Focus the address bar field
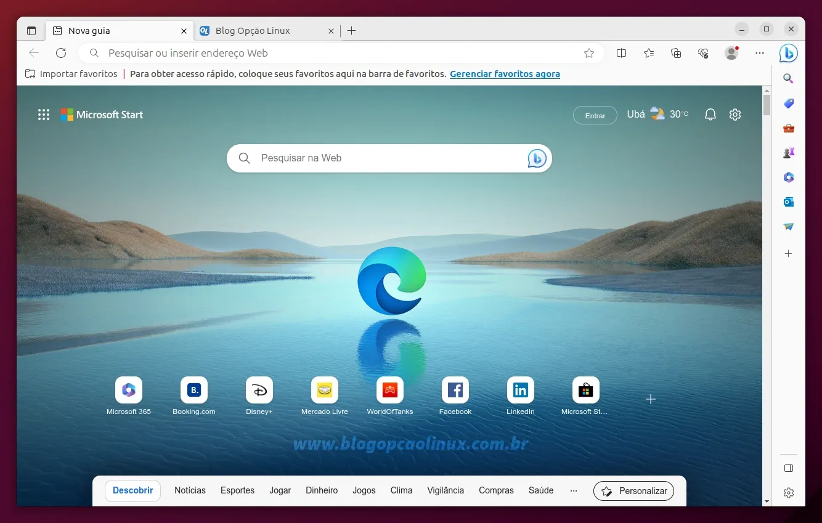 [x=341, y=53]
